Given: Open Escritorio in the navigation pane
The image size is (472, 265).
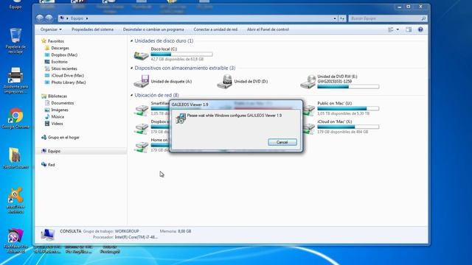Looking at the screenshot, I should click(59, 62).
